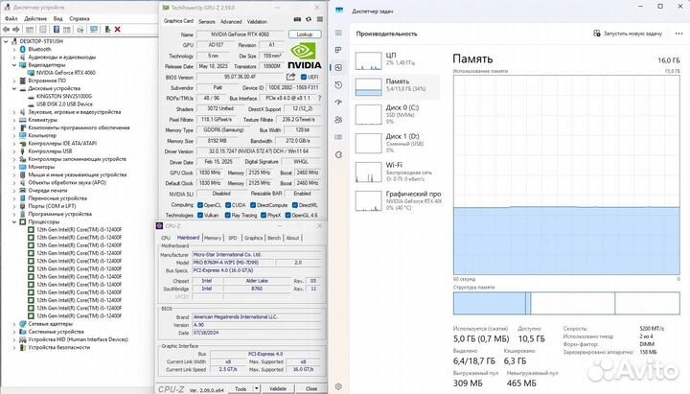Click the BIOS export share icon in GPU-Z
Screen dimensions: 690x394
click(x=291, y=77)
